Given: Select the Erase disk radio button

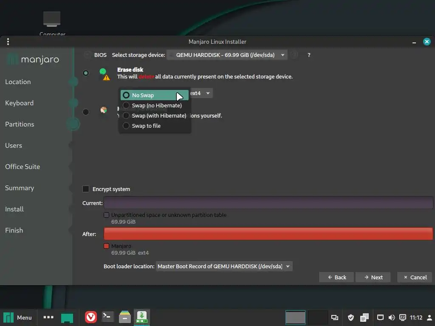Looking at the screenshot, I should coord(86,73).
